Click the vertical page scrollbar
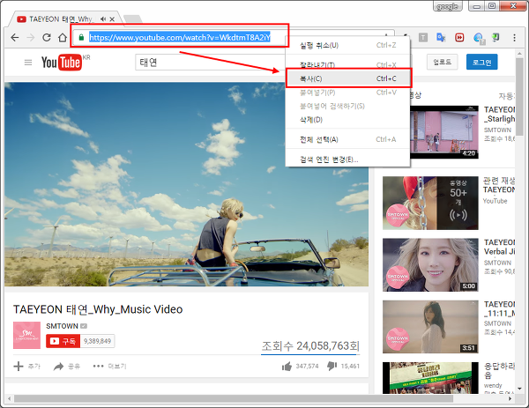This screenshot has height=408, width=529. pyautogui.click(x=519, y=96)
